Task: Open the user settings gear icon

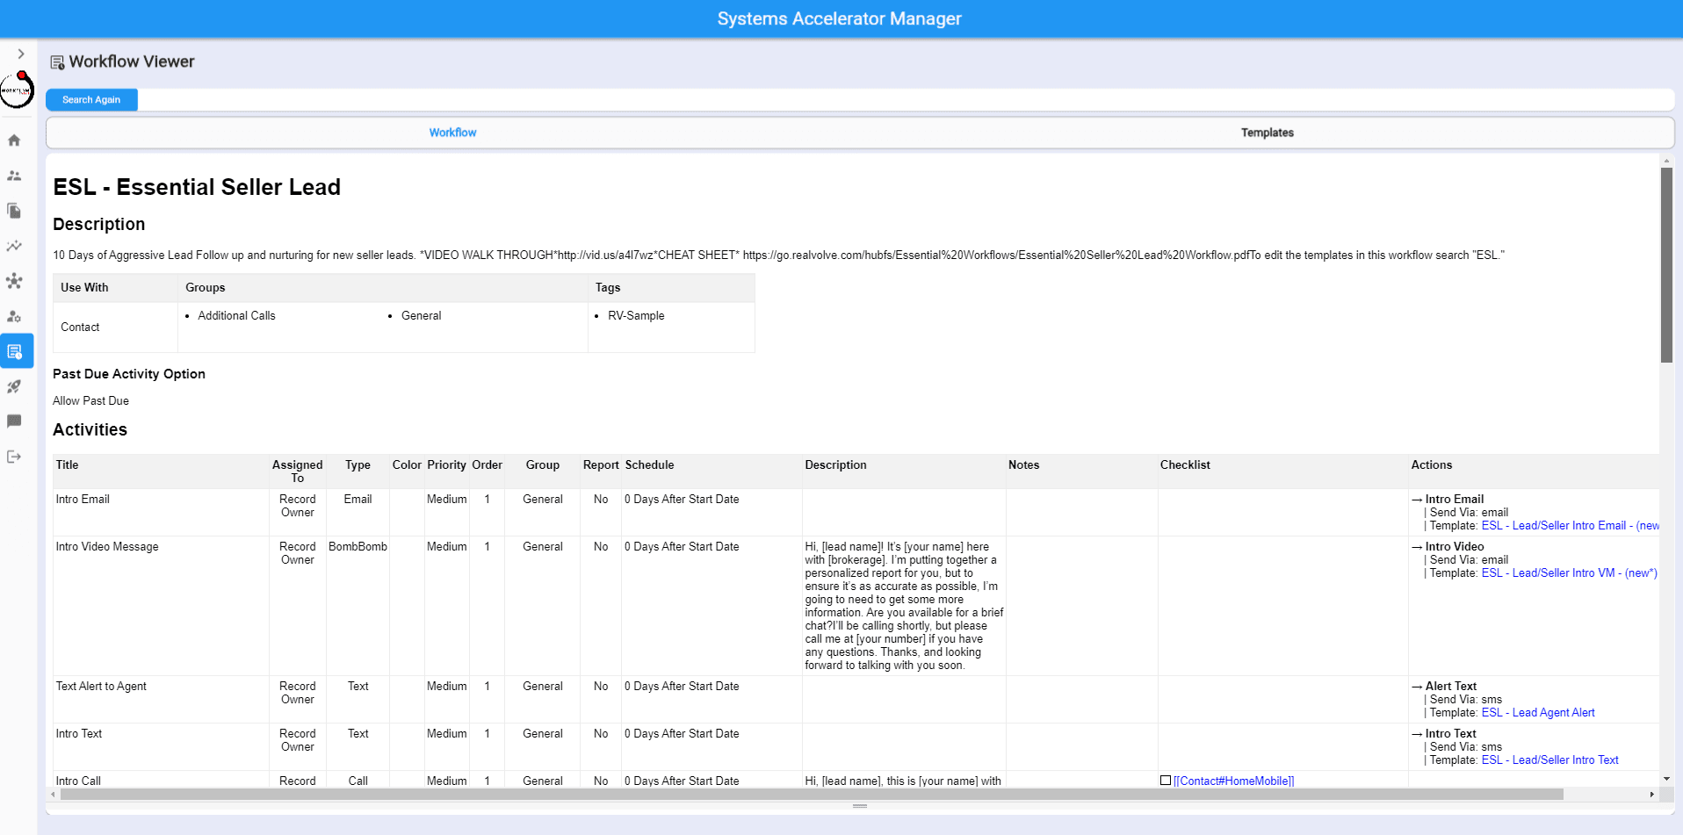Action: pyautogui.click(x=14, y=316)
